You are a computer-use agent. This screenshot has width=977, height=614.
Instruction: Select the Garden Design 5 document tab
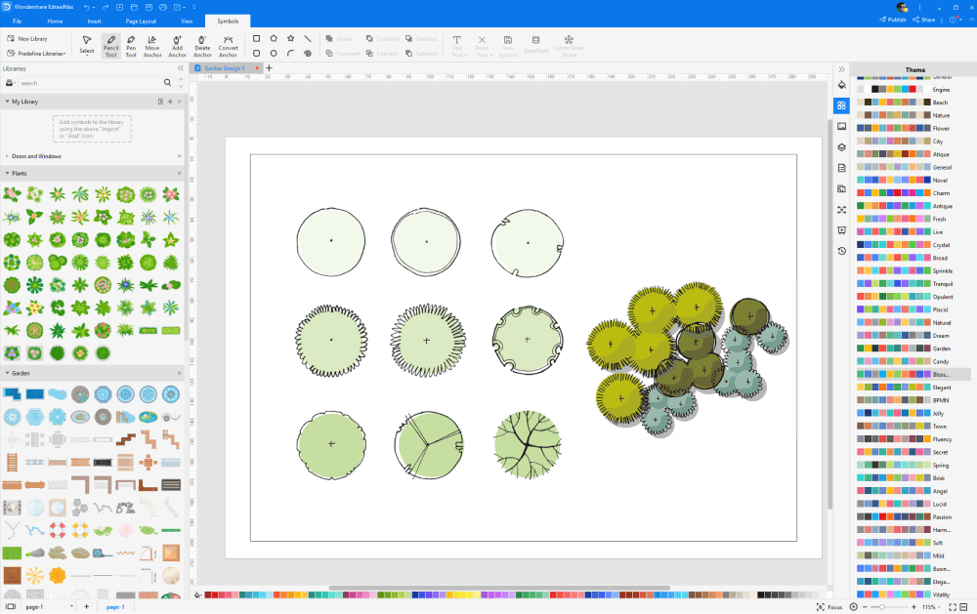[x=225, y=68]
